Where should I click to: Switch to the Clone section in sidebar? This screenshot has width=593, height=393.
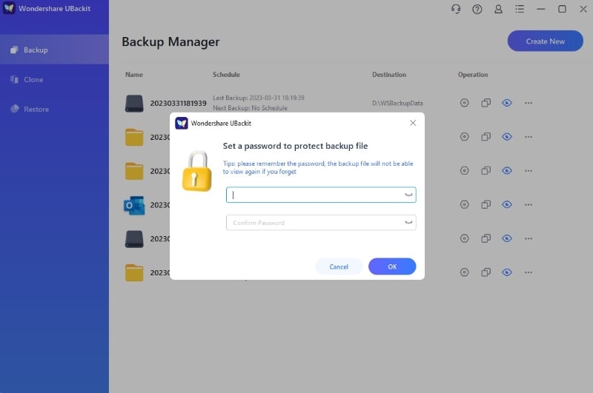coord(54,79)
